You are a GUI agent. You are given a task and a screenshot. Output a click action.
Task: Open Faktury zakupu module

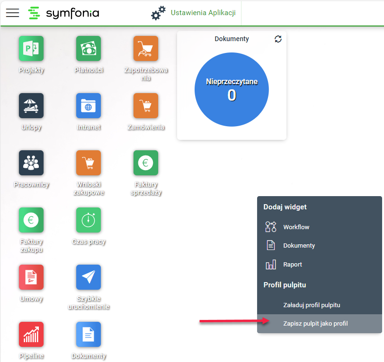click(31, 220)
